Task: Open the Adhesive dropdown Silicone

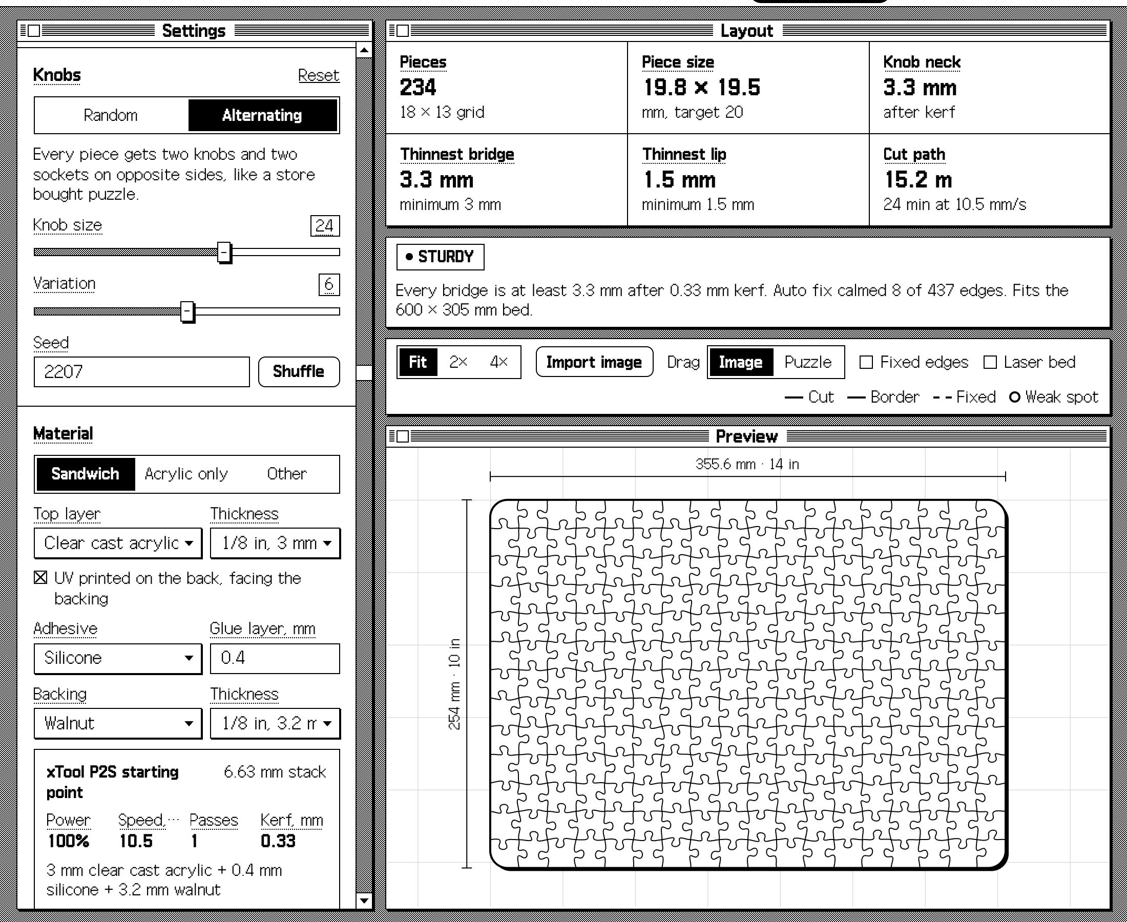Action: coord(118,658)
